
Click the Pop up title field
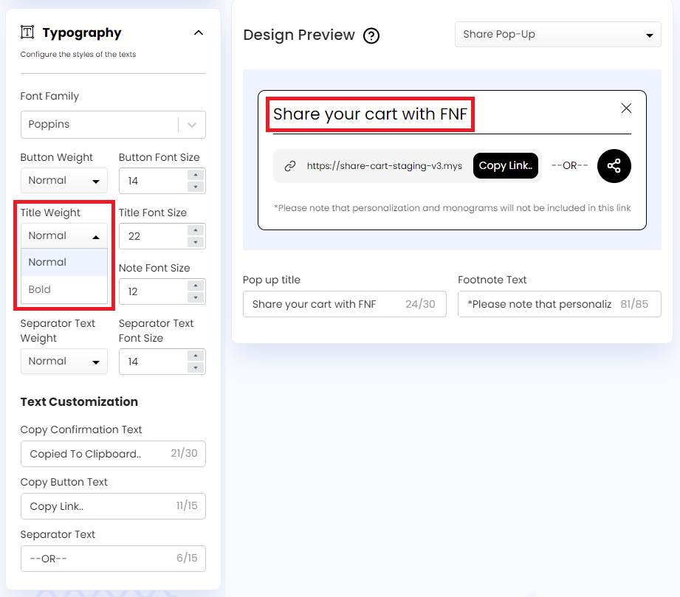[325, 304]
